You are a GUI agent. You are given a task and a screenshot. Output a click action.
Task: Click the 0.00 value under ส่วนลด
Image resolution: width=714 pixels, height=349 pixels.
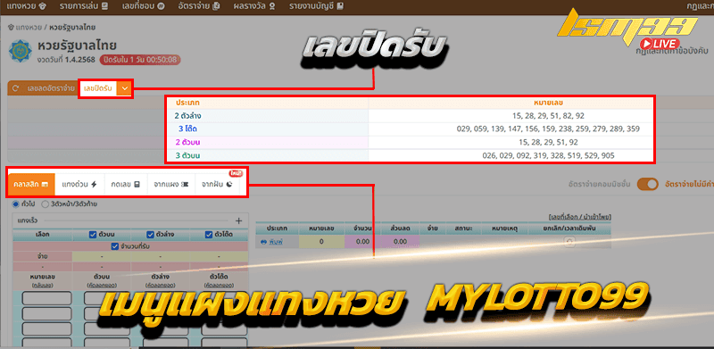point(400,242)
